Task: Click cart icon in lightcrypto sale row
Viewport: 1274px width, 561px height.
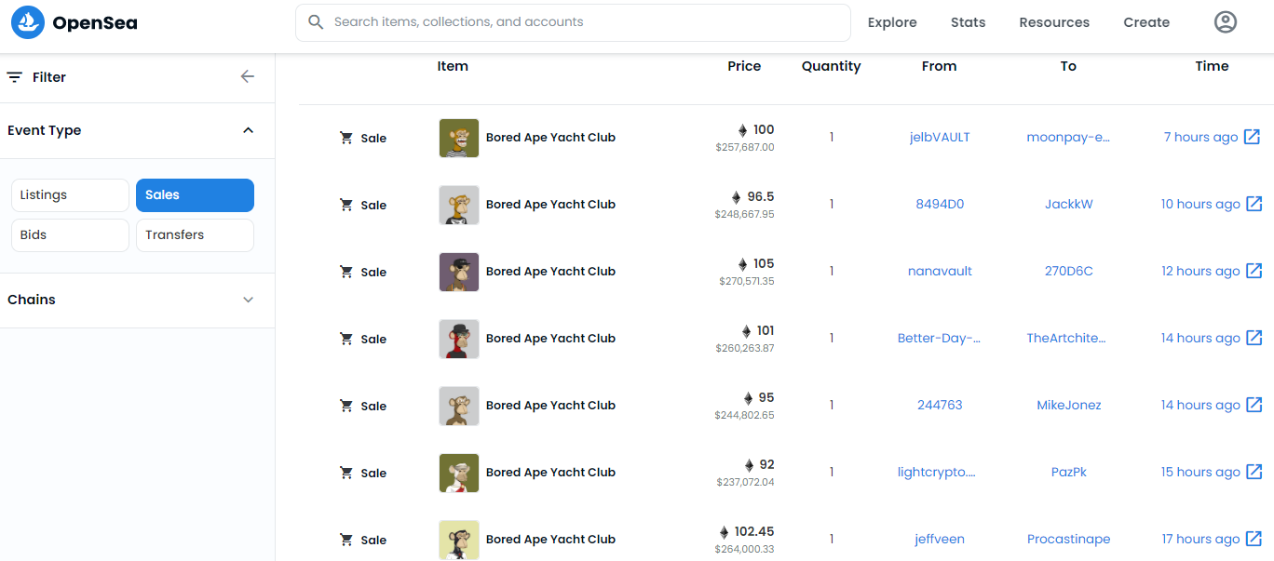Action: click(x=346, y=473)
